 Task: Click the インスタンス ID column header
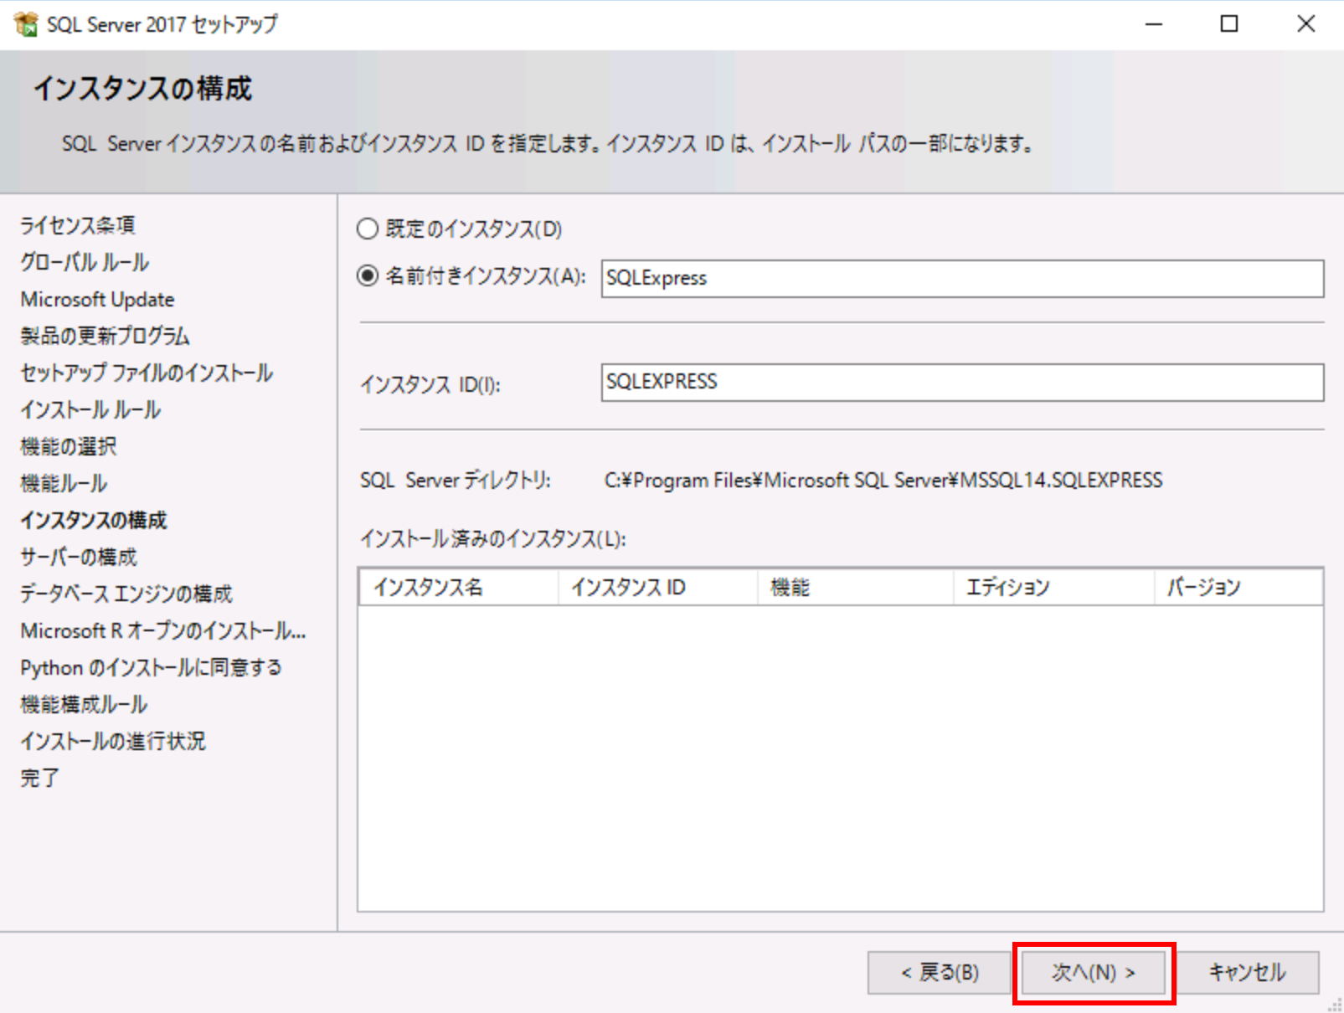tap(657, 587)
